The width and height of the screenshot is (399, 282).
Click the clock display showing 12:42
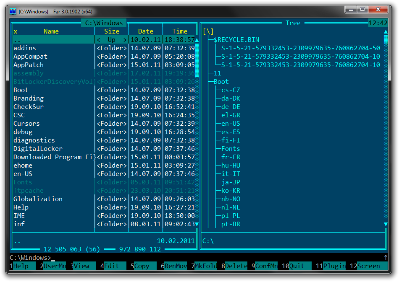[378, 23]
